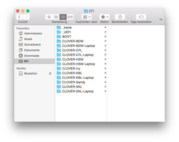Click the Favoriten sidebar header
Image resolution: width=179 pixels, height=142 pixels.
[x=23, y=28]
